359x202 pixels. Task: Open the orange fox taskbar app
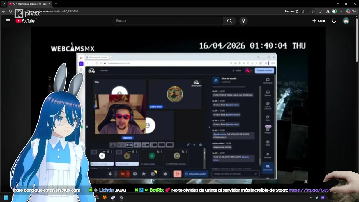click(x=105, y=198)
